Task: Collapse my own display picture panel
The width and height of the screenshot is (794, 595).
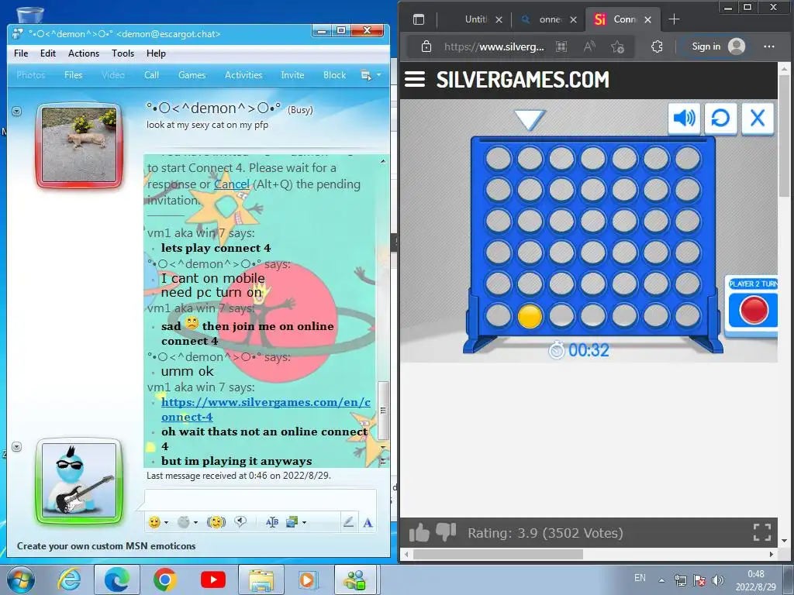Action: coord(17,447)
